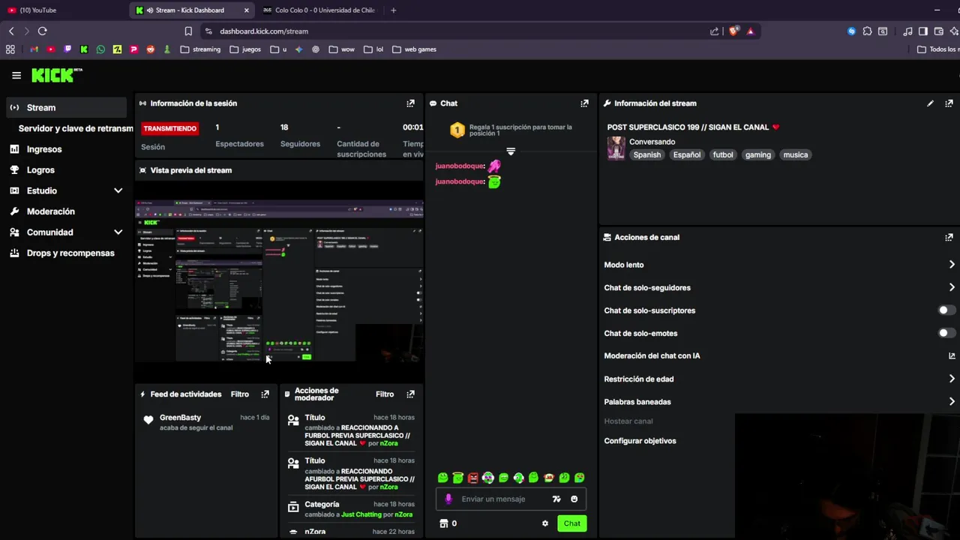Click the Brave Shields icon in address bar
Screen dimensions: 960x540
click(733, 31)
